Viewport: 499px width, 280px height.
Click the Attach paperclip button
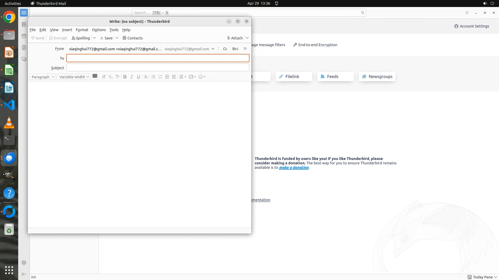(235, 38)
